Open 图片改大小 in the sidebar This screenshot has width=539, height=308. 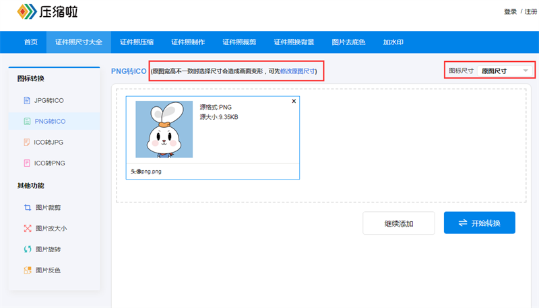55,229
